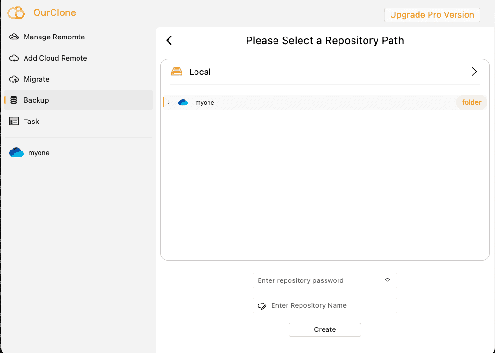
Task: Click the myone OneDrive icon in sidebar
Action: coord(16,152)
